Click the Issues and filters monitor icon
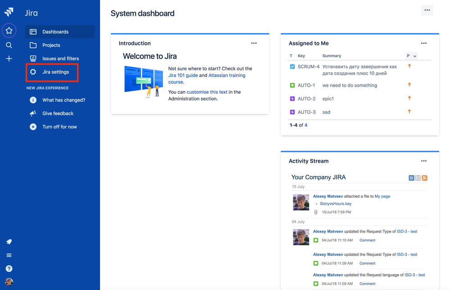The height and width of the screenshot is (290, 450). (x=33, y=59)
